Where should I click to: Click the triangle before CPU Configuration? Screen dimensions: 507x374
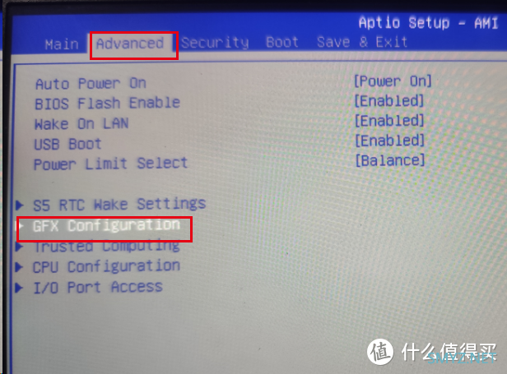(x=20, y=267)
